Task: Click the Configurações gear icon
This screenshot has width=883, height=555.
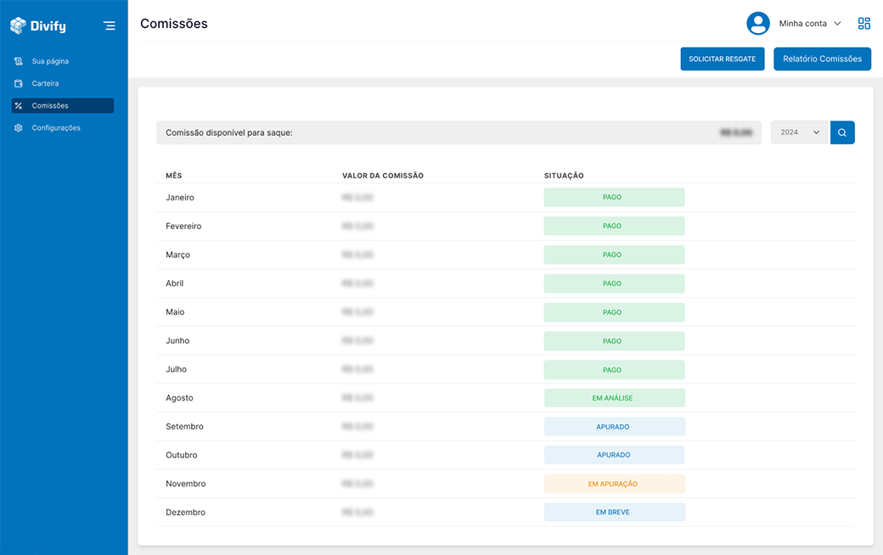Action: pos(19,128)
